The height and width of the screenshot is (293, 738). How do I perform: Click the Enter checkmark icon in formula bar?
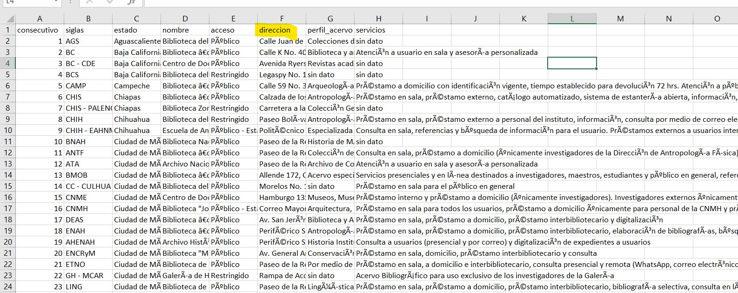coord(110,2)
